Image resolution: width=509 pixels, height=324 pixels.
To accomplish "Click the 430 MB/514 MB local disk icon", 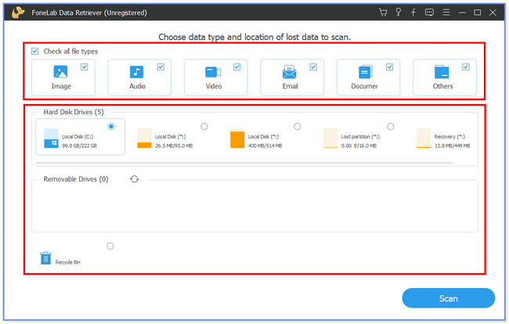I will (237, 139).
